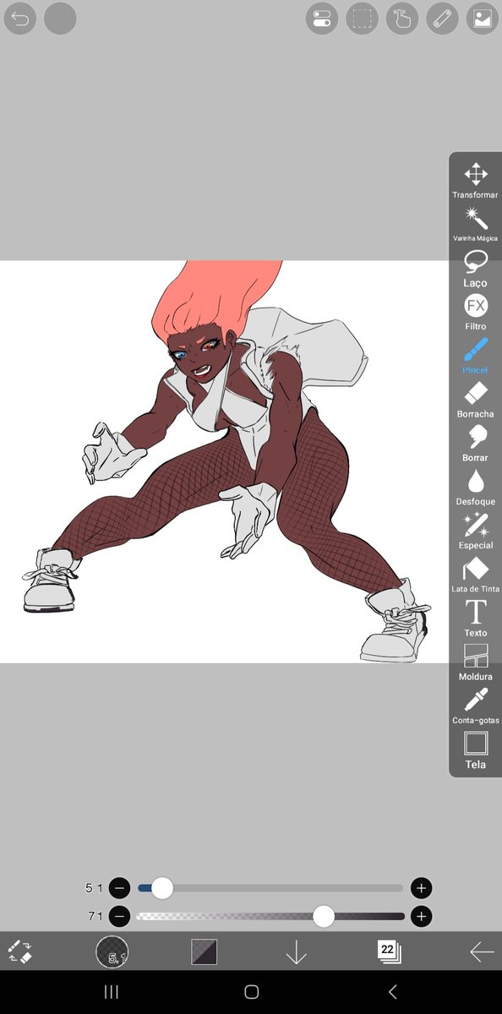The width and height of the screenshot is (502, 1014).
Task: Click the opacity slider handle
Action: [x=324, y=916]
